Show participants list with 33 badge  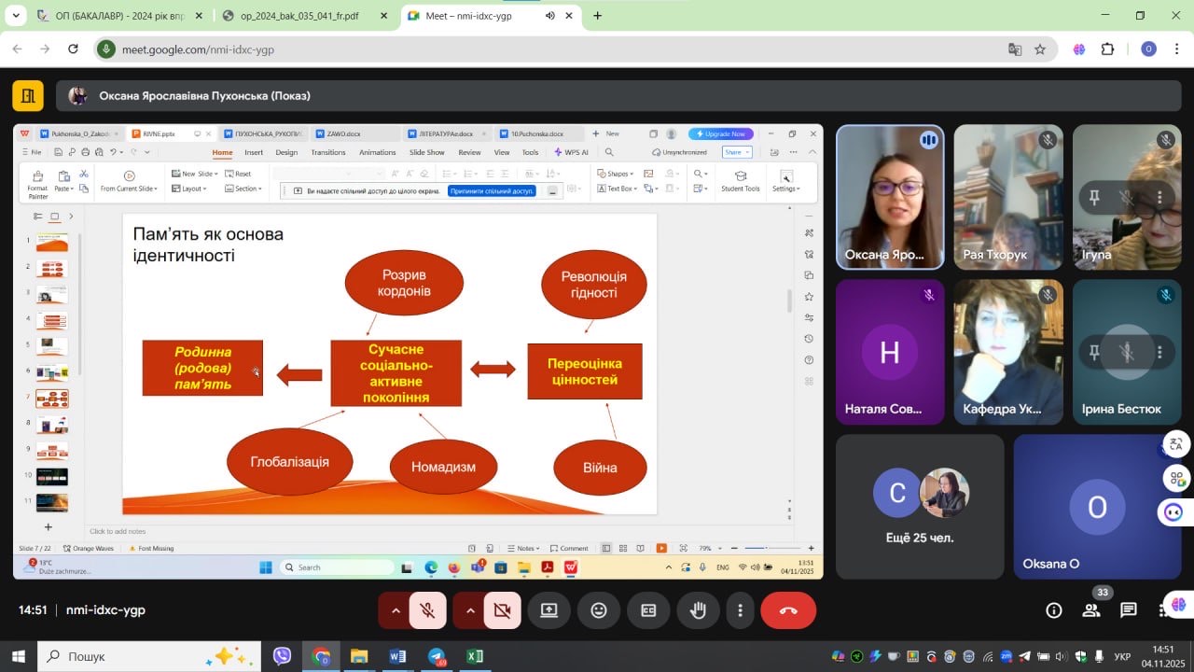pyautogui.click(x=1091, y=610)
